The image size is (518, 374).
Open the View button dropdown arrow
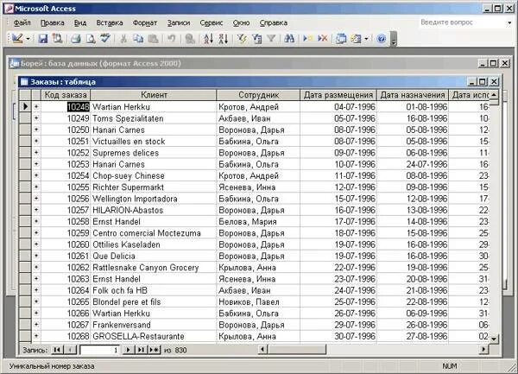coord(28,39)
